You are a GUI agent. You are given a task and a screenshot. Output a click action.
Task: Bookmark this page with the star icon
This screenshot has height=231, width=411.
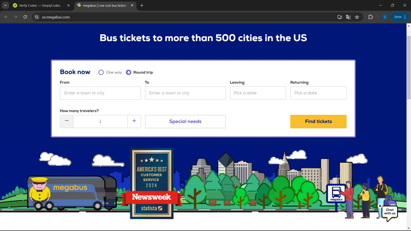[x=357, y=17]
